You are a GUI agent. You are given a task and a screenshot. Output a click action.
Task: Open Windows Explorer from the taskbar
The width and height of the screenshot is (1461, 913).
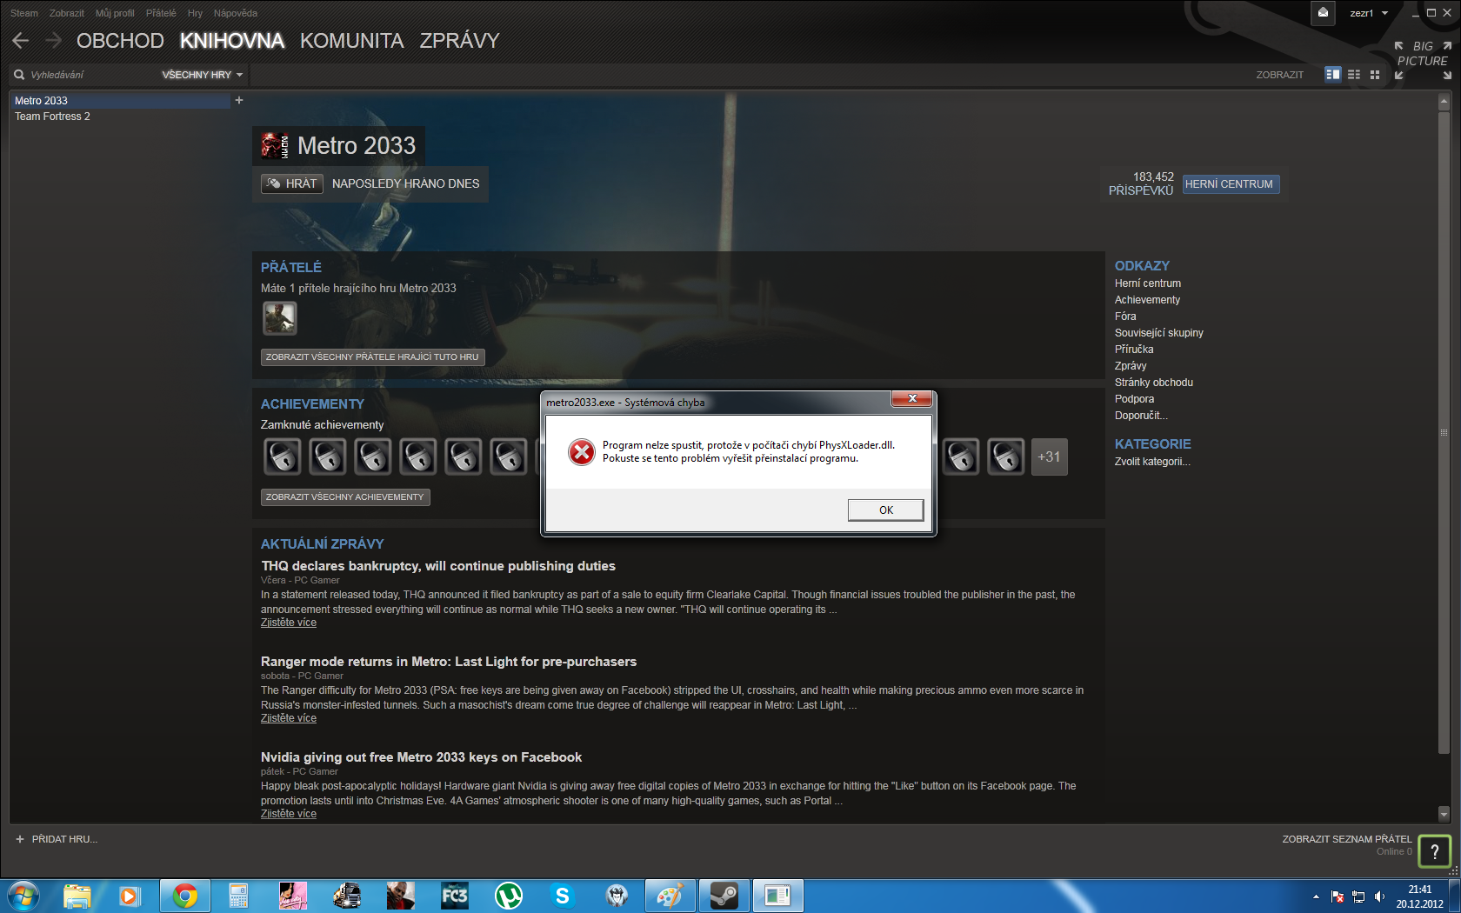coord(77,896)
